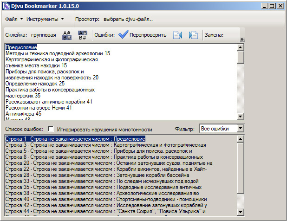The image size is (287, 221).
Task: Select error Строка:38 Археологические исследования во
Action: coord(102,193)
